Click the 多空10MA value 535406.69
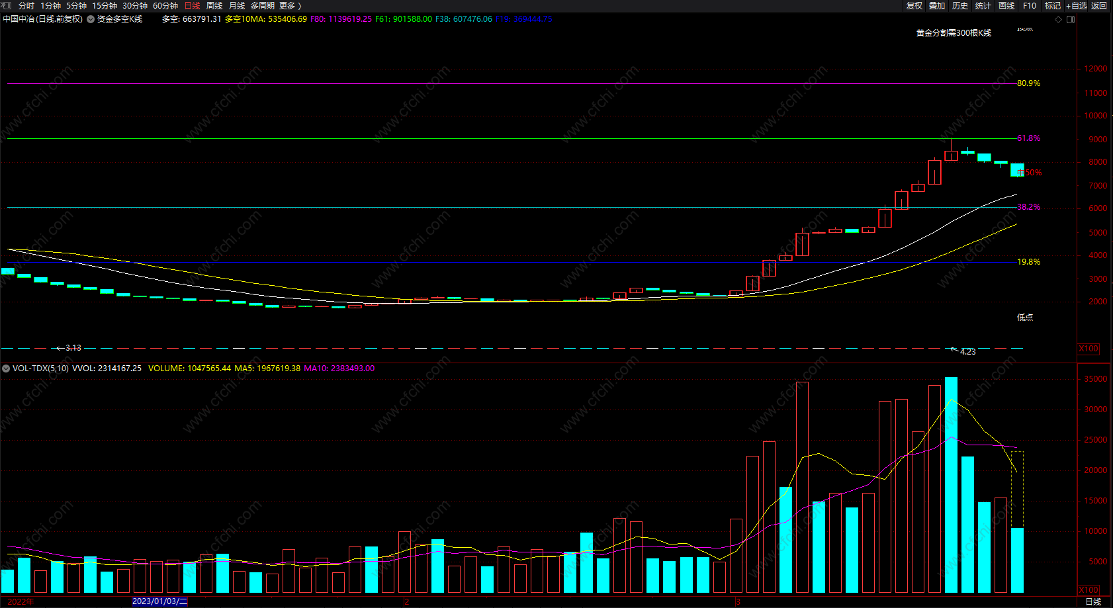The width and height of the screenshot is (1113, 608). point(287,19)
